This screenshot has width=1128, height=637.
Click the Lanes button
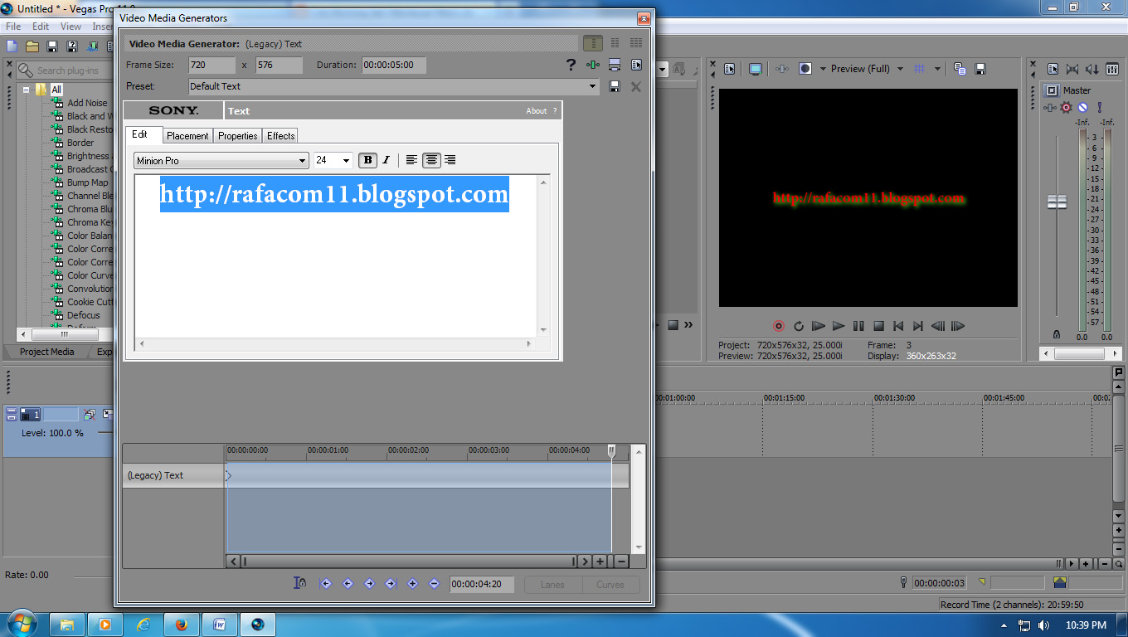coord(552,585)
